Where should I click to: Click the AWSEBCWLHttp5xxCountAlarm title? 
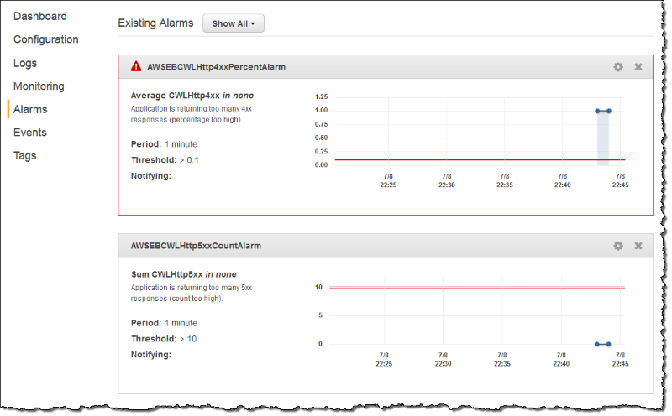(x=196, y=246)
